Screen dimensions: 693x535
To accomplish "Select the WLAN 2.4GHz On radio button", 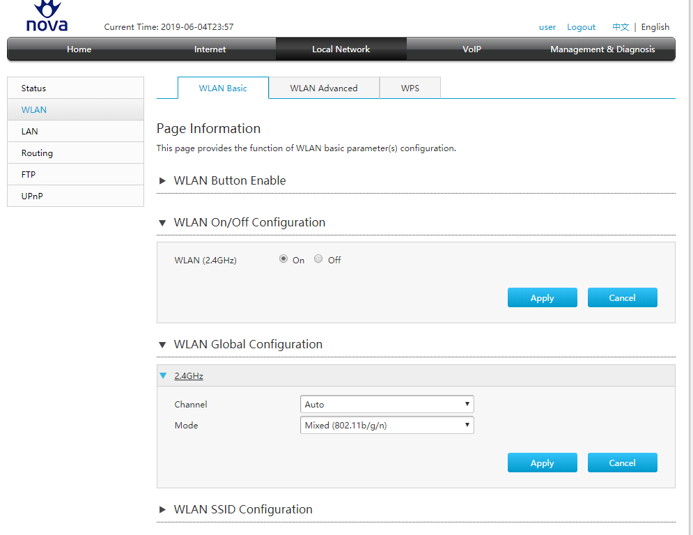I will pos(283,258).
